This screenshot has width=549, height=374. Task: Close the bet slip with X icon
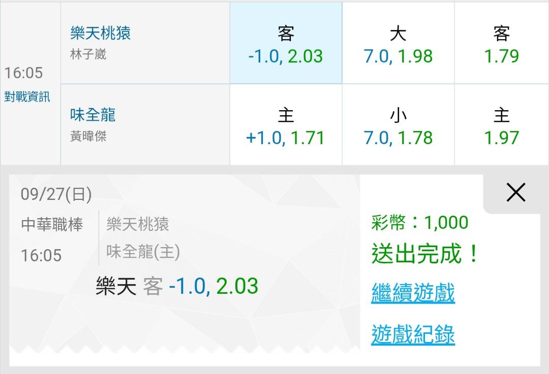pos(516,192)
